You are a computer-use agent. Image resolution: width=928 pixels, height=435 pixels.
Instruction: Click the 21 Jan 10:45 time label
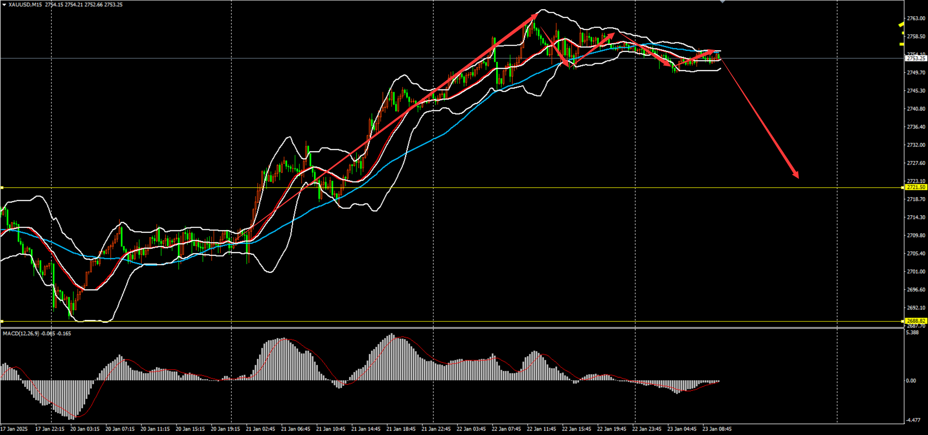coord(331,429)
